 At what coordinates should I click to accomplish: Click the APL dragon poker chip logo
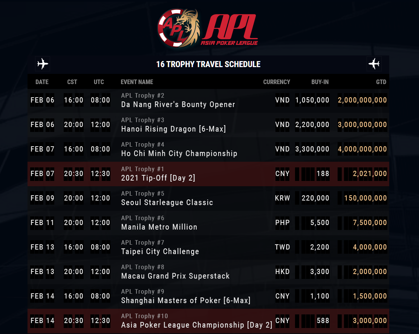(179, 28)
